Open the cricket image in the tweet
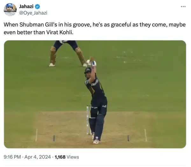This screenshot has width=191, height=167. tap(95, 94)
